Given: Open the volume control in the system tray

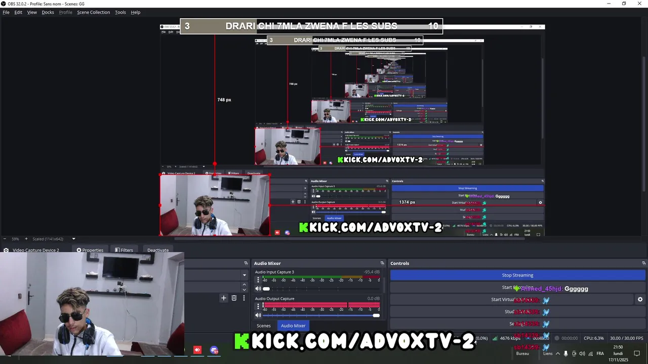Looking at the screenshot, I should coord(582,354).
